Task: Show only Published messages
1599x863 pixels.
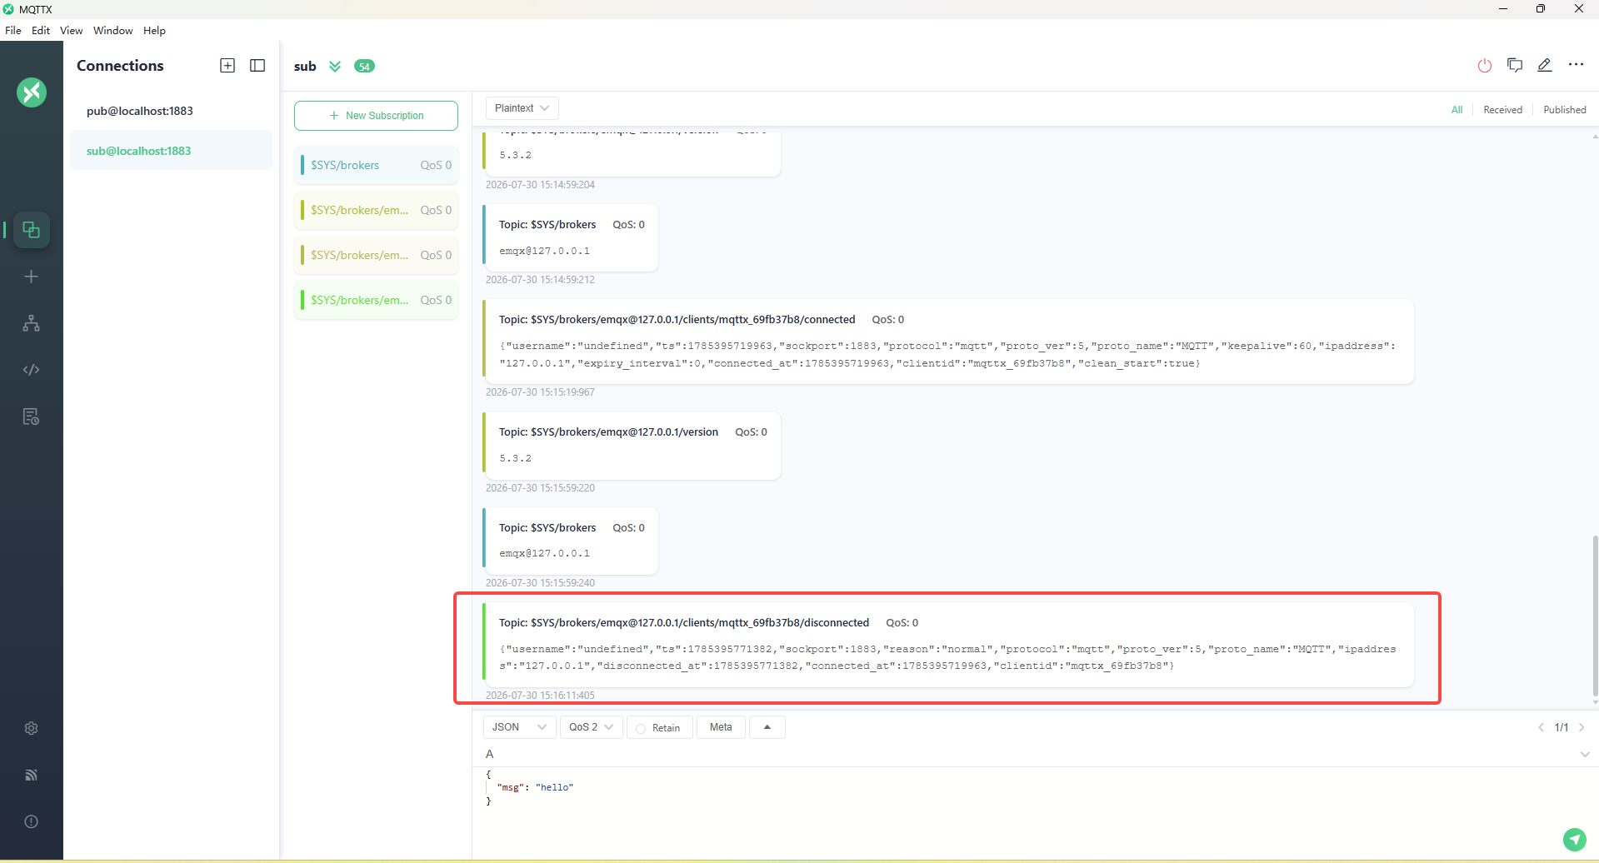Action: pyautogui.click(x=1564, y=110)
